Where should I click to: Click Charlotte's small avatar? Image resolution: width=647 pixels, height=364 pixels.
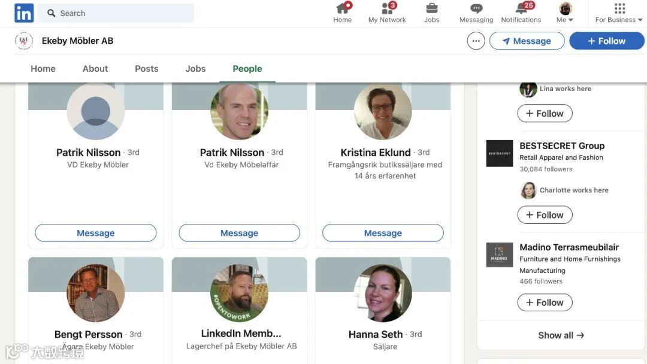(528, 190)
